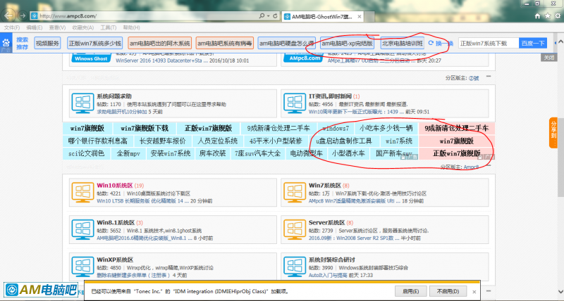Click the AM电脑吧 logo at bottom left
The width and height of the screenshot is (564, 301).
pos(42,289)
